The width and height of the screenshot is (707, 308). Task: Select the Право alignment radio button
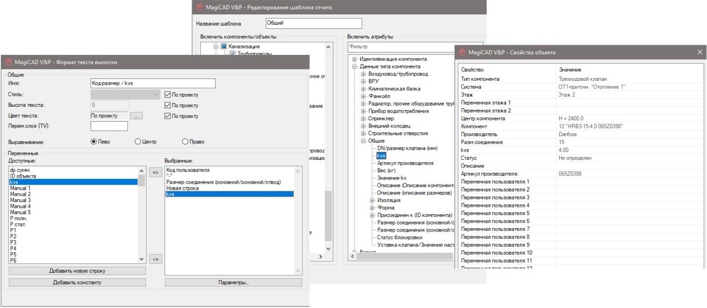click(185, 141)
